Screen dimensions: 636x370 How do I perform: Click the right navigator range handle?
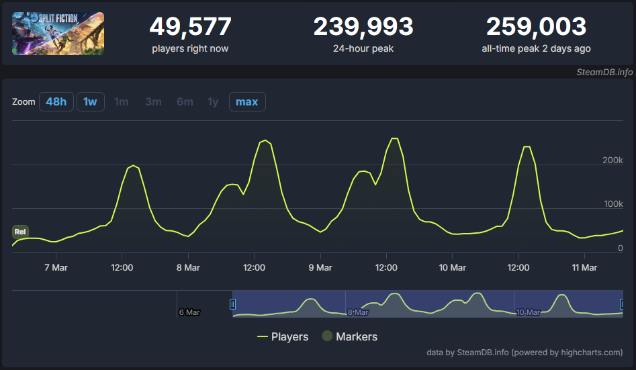point(622,304)
